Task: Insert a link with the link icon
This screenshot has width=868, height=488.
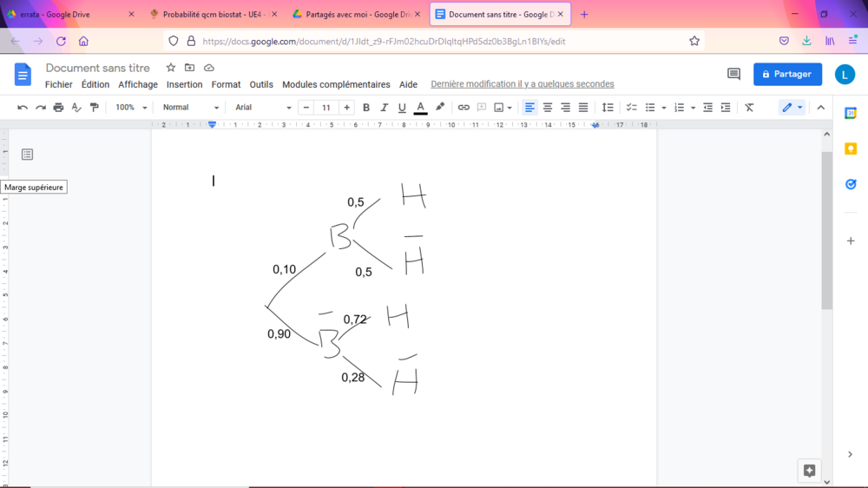Action: coord(464,108)
